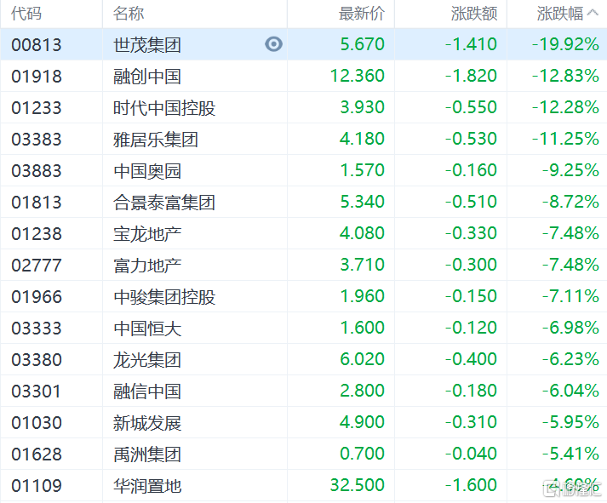Screen dimensions: 607x503
Task: Click the latest price 3.930
Action: tap(363, 107)
